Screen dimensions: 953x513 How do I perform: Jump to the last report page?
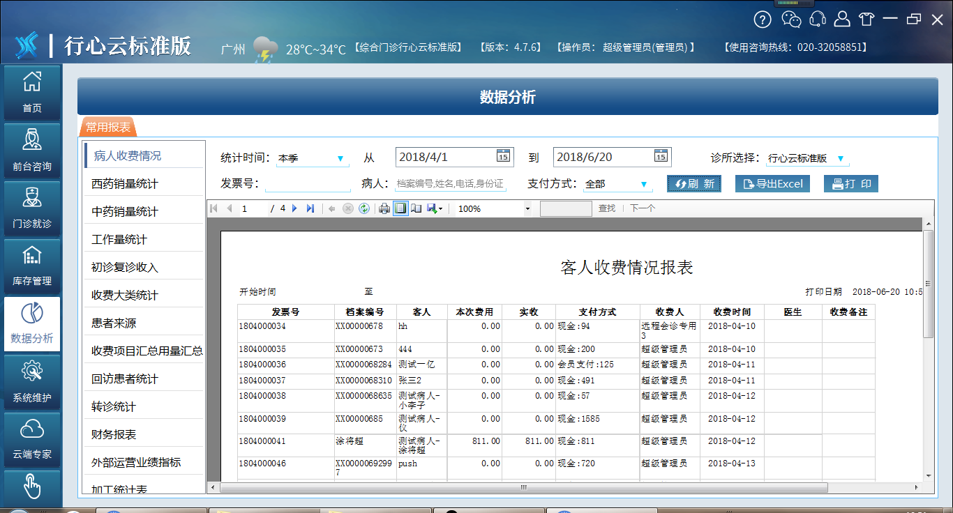[x=310, y=208]
